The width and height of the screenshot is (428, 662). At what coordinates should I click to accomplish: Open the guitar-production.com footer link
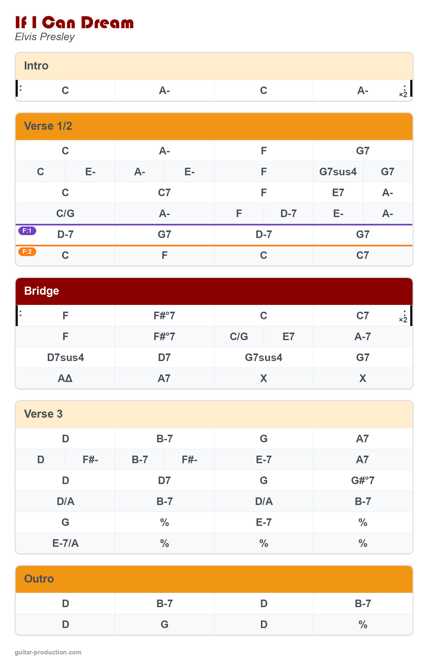click(x=48, y=652)
